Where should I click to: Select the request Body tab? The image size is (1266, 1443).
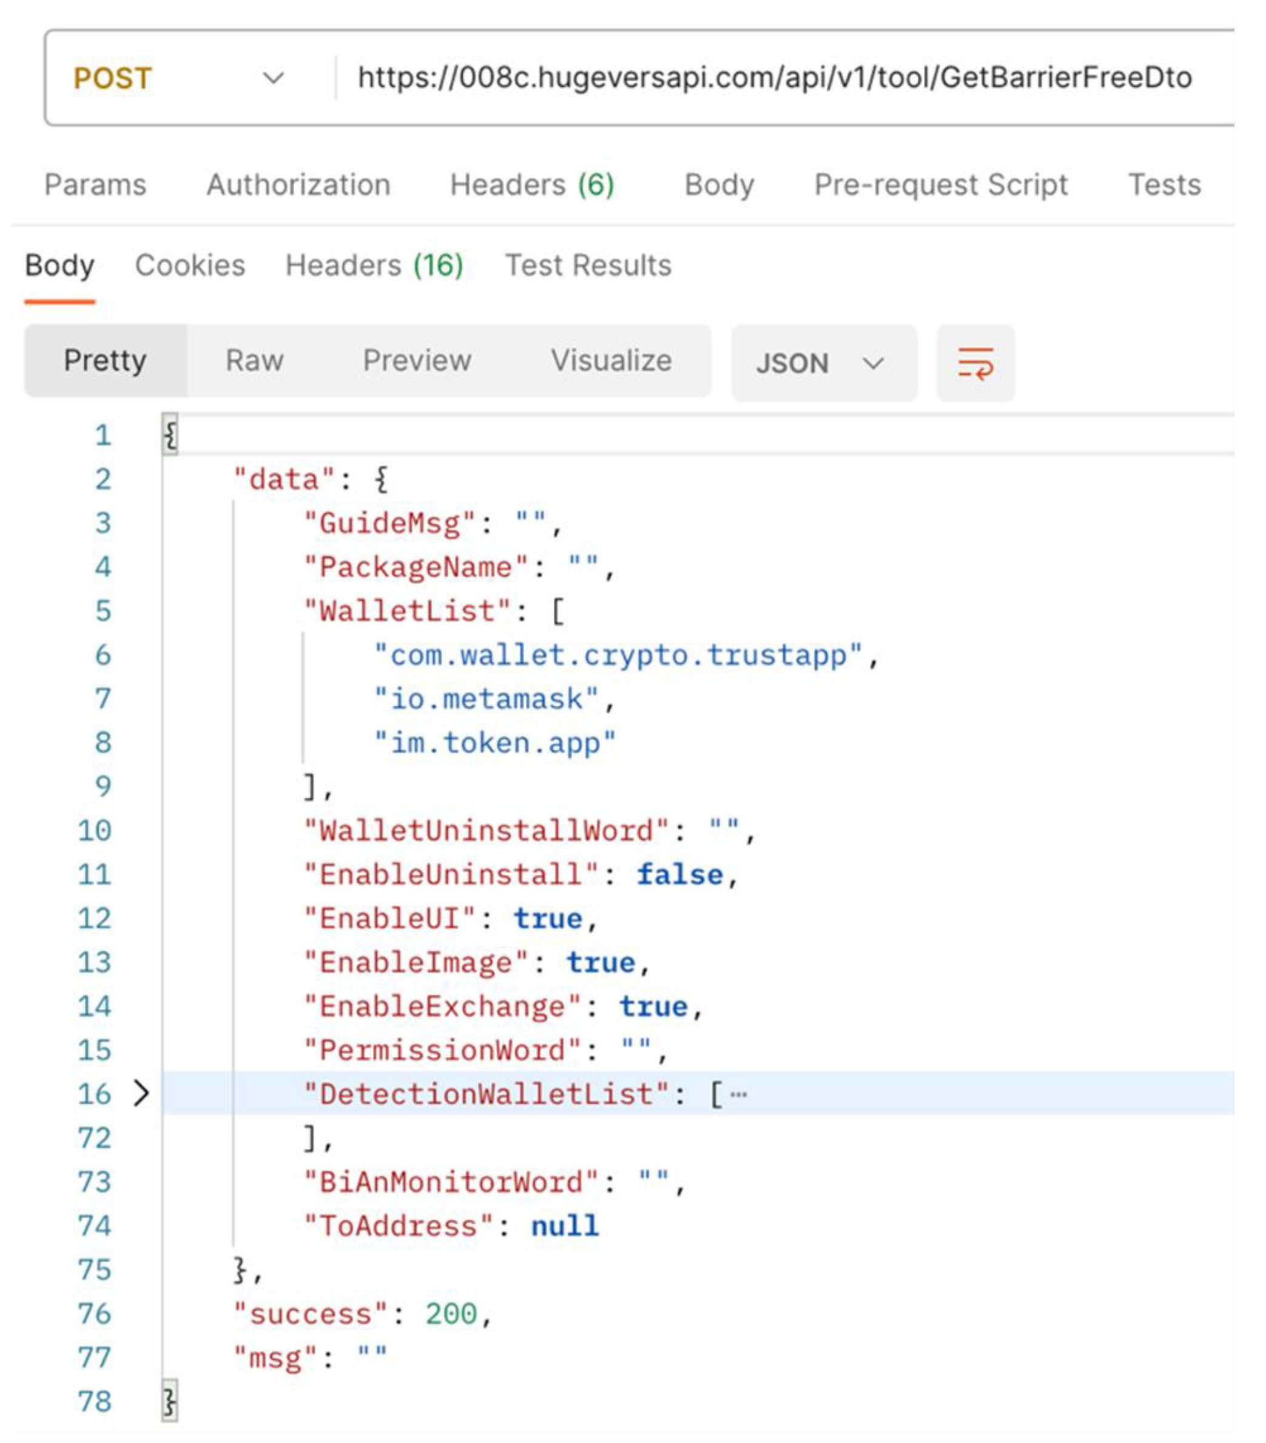719,185
